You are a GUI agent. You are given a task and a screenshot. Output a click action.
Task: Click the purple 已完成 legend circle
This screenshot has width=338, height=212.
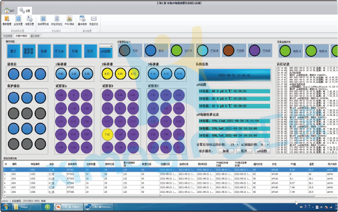[255, 50]
